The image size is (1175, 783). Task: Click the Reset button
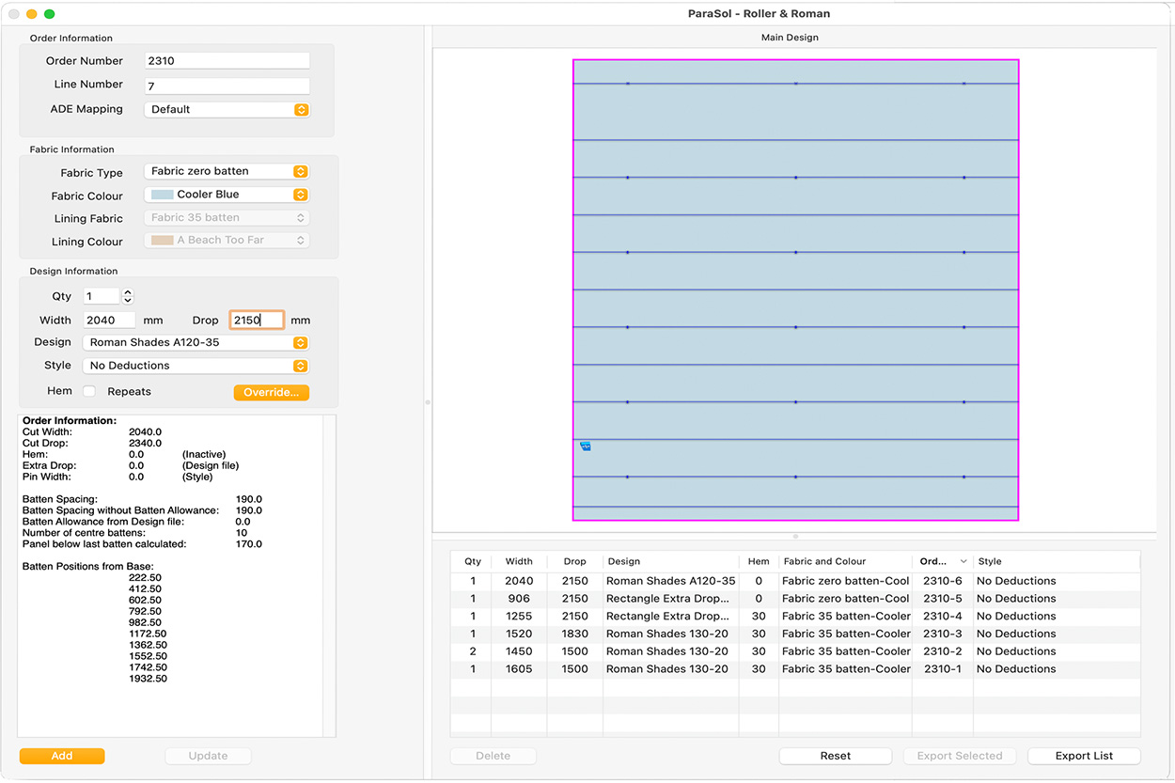pyautogui.click(x=835, y=756)
